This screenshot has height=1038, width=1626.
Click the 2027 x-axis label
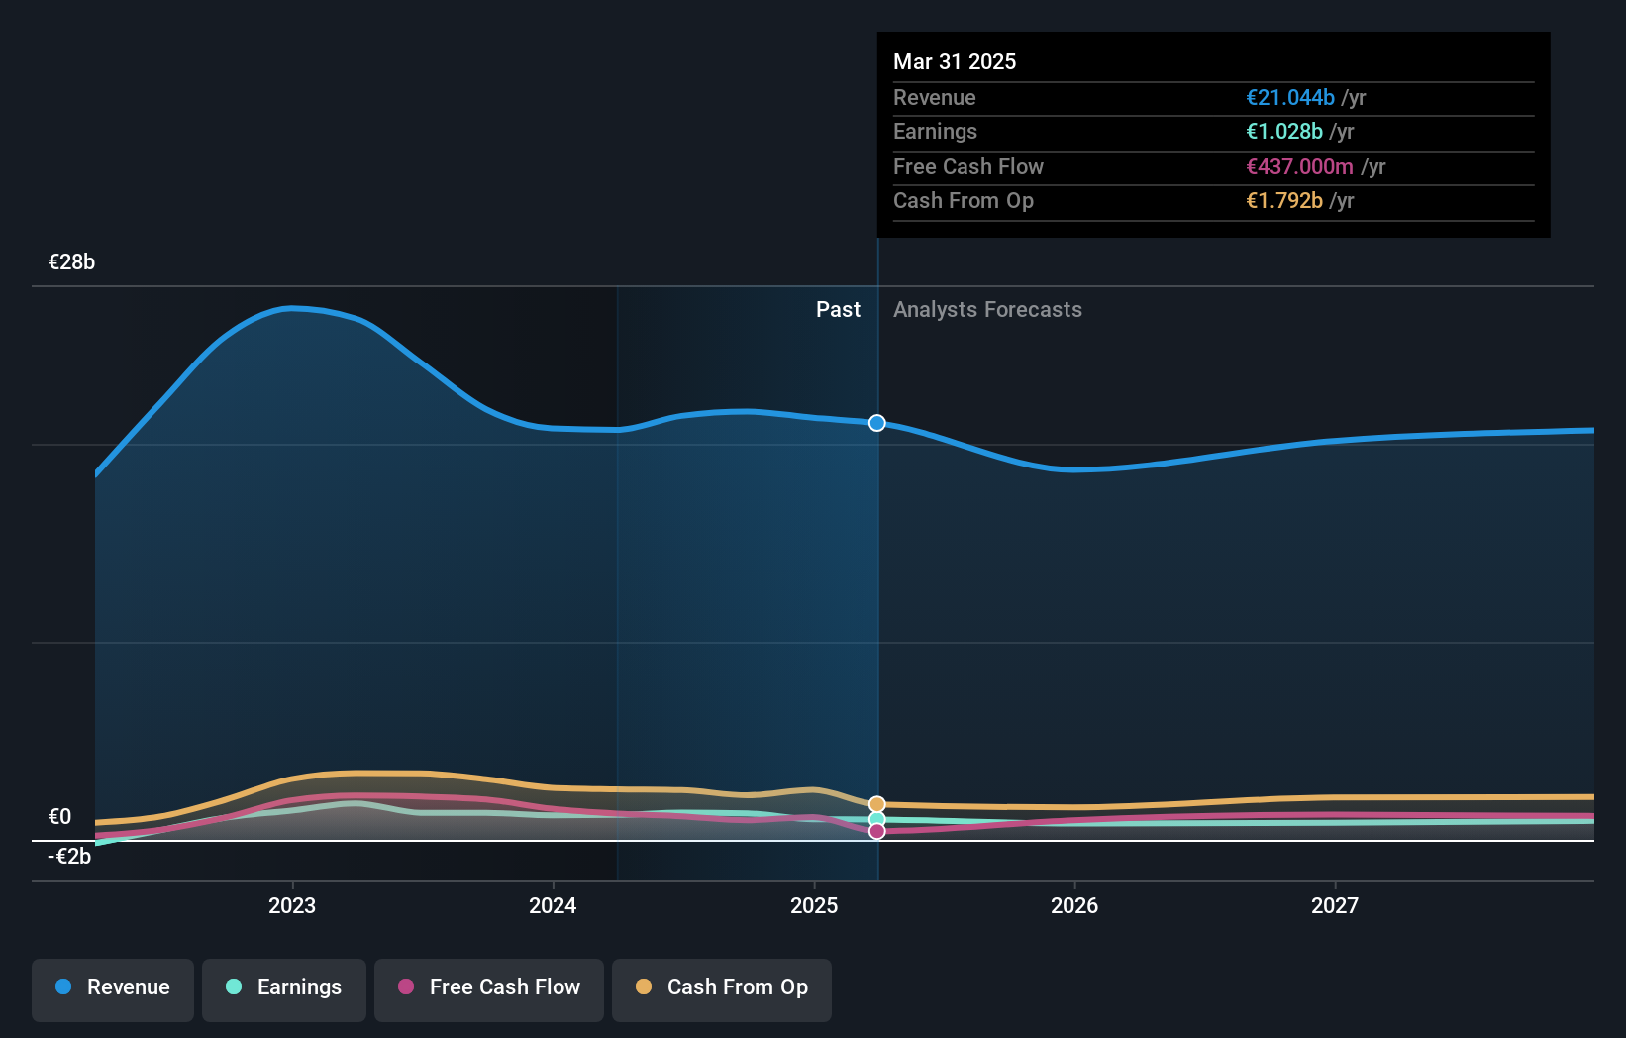point(1335,905)
